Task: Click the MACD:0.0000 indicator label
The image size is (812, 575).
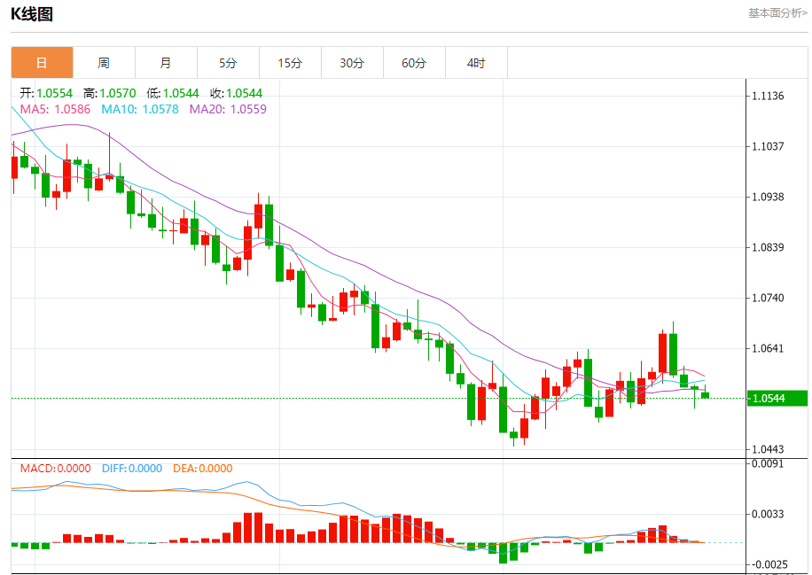Action: (56, 469)
